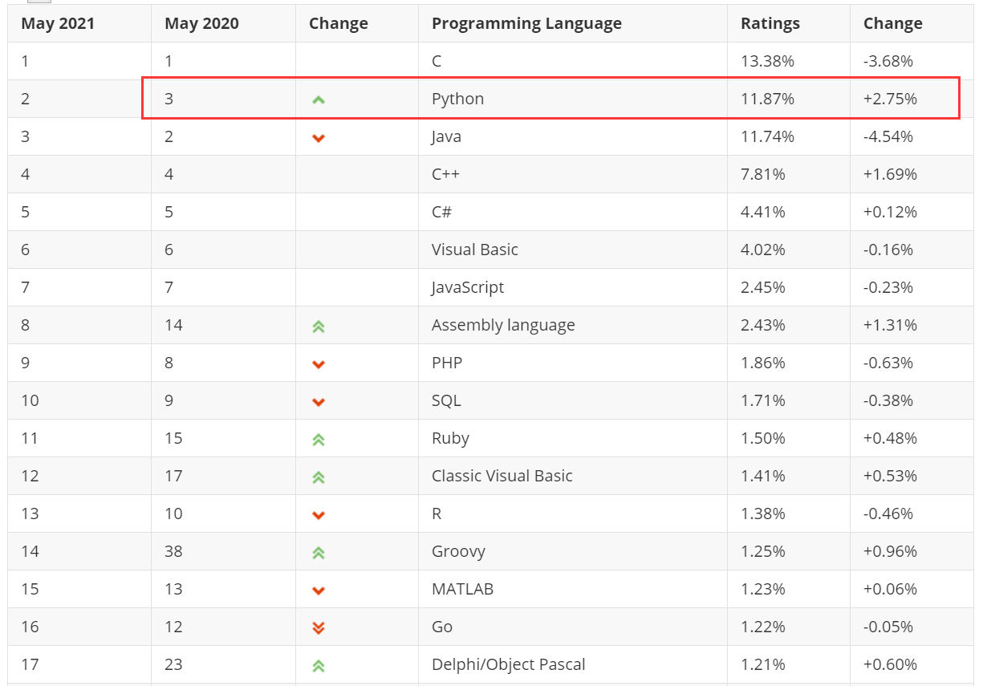The height and width of the screenshot is (686, 983).
Task: Click the Ratings column header
Action: tap(770, 23)
